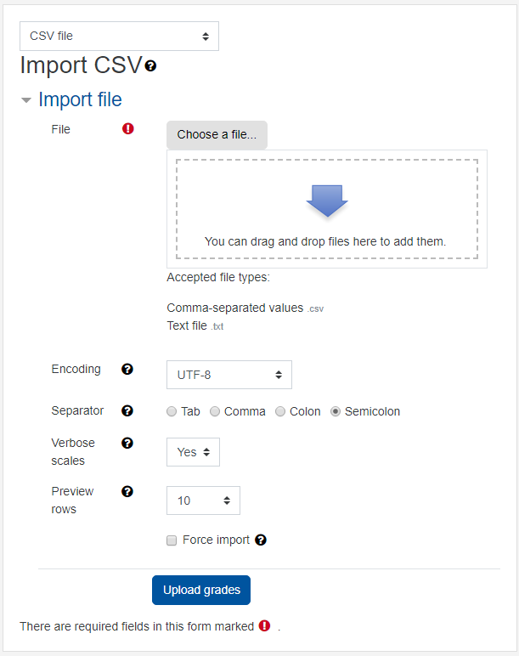Image resolution: width=519 pixels, height=656 pixels.
Task: Open help icon for Encoding
Action: click(127, 369)
